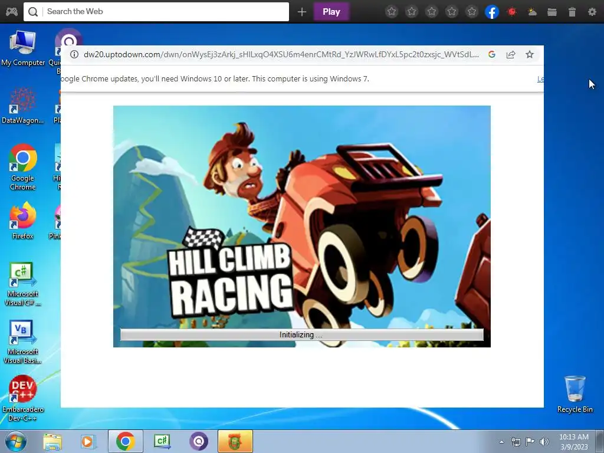Click the 'Initializing ...' progress bar
604x453 pixels.
tap(301, 335)
